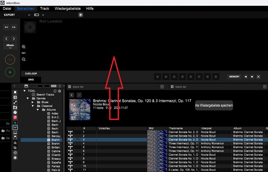
Task: Open the iTunes icon in sidebar
Action: [15, 112]
